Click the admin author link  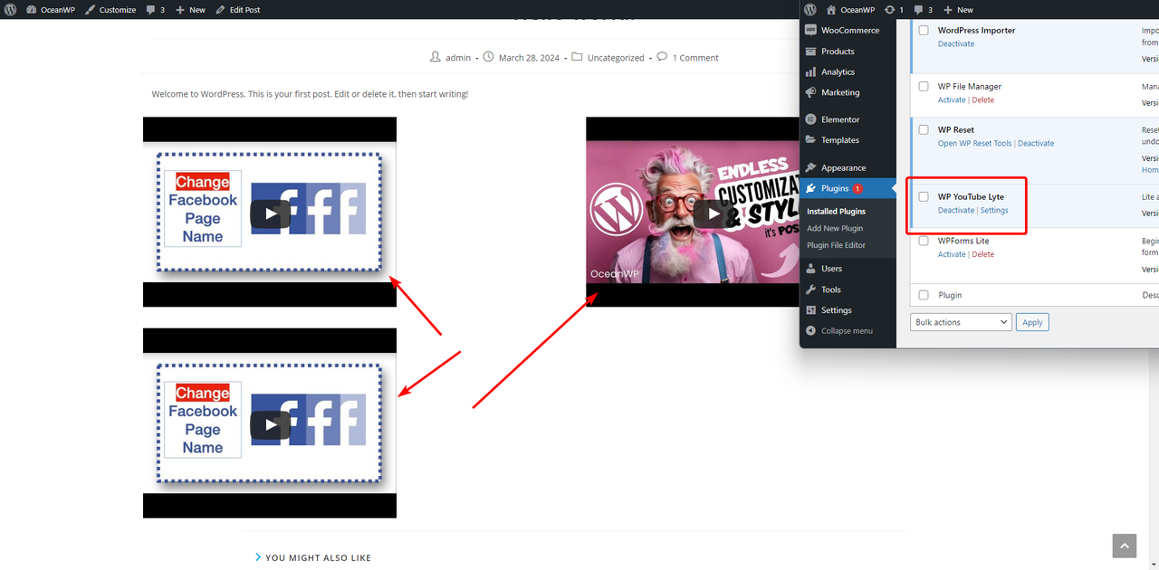point(458,58)
